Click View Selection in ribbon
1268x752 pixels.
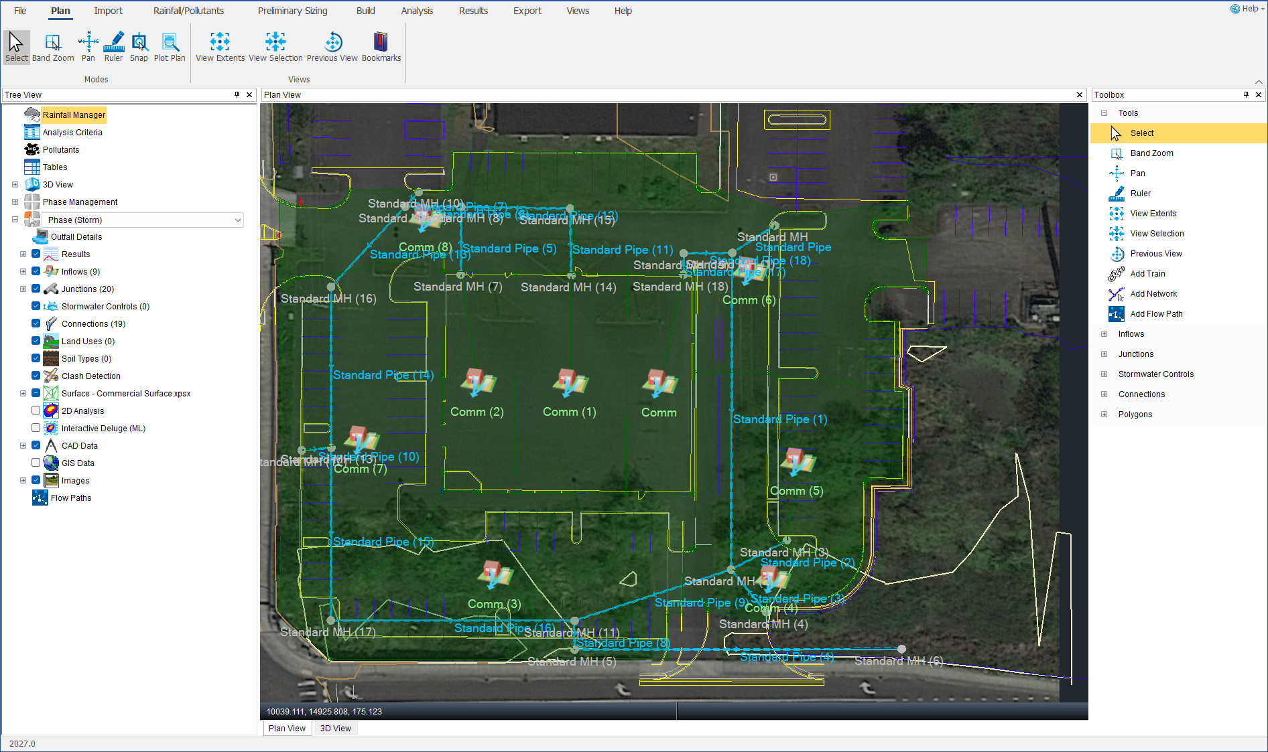pyautogui.click(x=275, y=47)
